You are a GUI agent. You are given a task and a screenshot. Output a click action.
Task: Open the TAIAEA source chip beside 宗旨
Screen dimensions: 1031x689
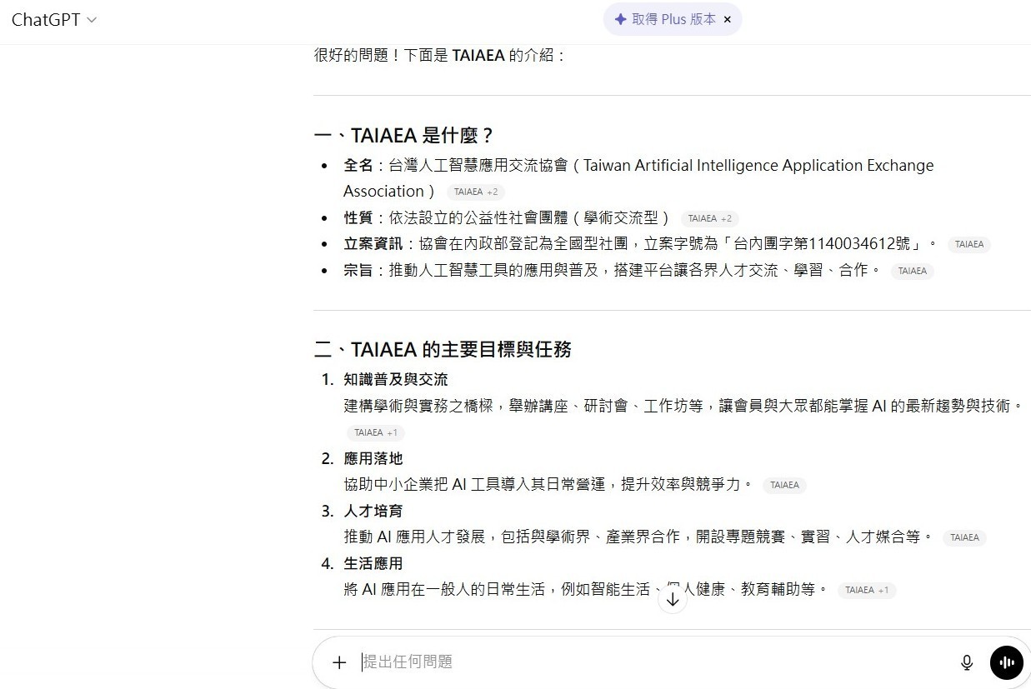tap(912, 271)
